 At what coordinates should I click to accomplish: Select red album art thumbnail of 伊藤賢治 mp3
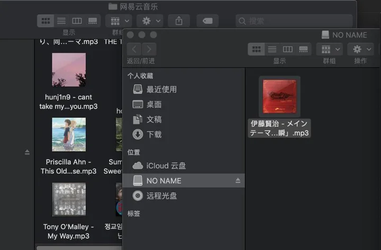279,97
